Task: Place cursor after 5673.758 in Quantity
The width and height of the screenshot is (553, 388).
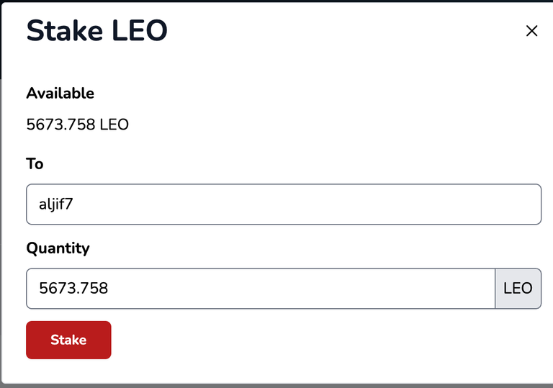Action: coord(109,289)
